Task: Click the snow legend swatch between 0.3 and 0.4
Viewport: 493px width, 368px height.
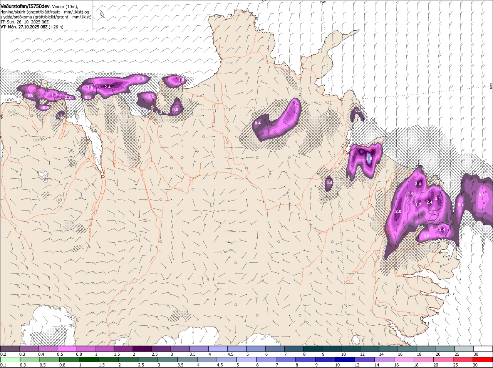Action: point(29,348)
